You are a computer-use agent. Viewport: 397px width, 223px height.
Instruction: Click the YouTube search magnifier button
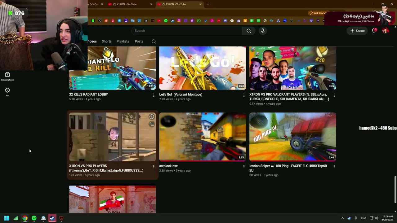pyautogui.click(x=249, y=31)
